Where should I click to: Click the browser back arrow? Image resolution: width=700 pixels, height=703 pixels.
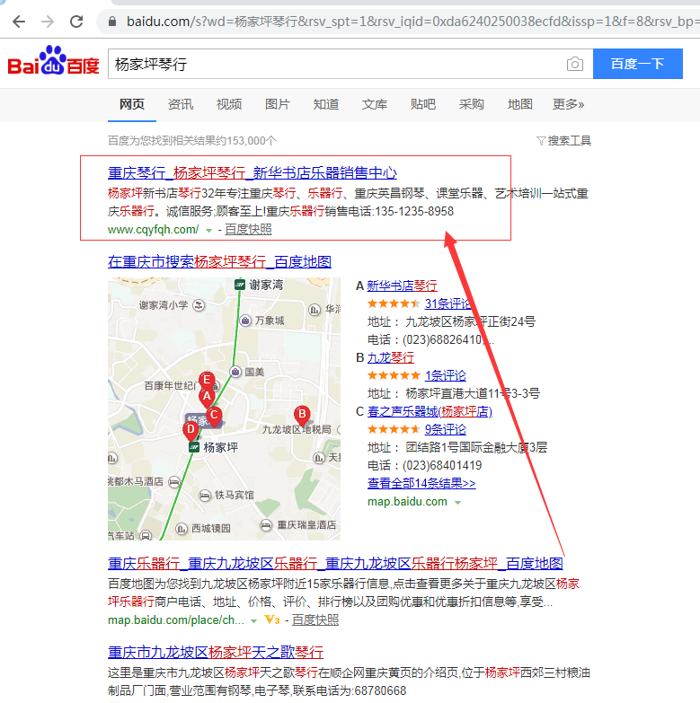pos(17,21)
